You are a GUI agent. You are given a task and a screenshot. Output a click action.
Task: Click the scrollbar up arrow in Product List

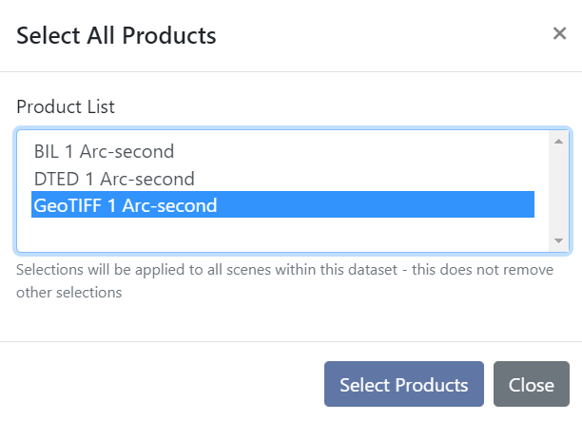tap(559, 142)
